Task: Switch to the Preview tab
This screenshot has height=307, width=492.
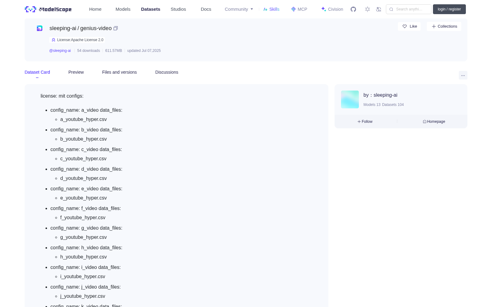Action: [76, 72]
